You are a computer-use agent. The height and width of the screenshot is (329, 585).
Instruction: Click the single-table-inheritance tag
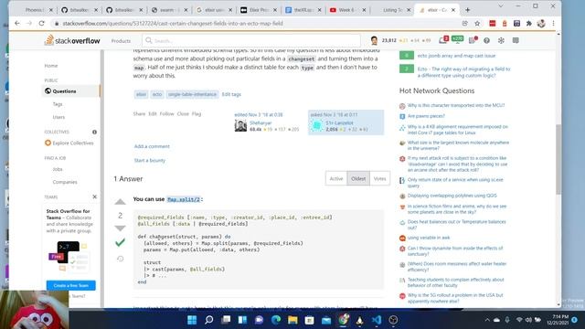tap(192, 94)
